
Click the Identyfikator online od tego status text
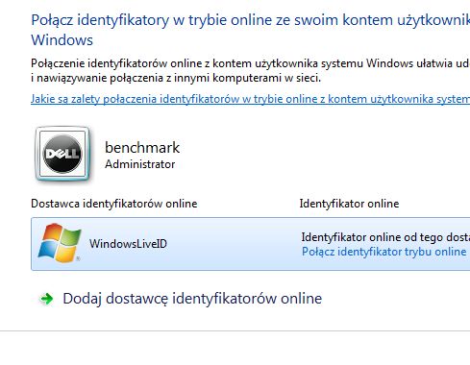[x=385, y=237]
